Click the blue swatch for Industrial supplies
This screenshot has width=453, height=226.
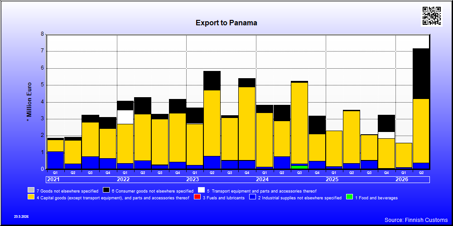pos(253,197)
